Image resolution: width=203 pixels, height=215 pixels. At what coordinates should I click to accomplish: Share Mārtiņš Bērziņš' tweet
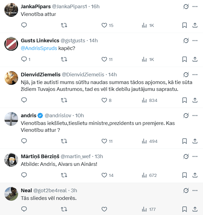tap(195, 175)
